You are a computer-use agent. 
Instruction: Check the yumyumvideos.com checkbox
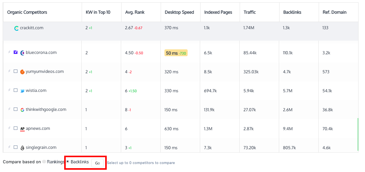[16, 71]
